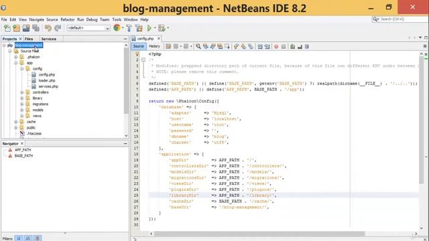Select APP_PATH in Navigator
The image size is (429, 241).
[x=23, y=150]
